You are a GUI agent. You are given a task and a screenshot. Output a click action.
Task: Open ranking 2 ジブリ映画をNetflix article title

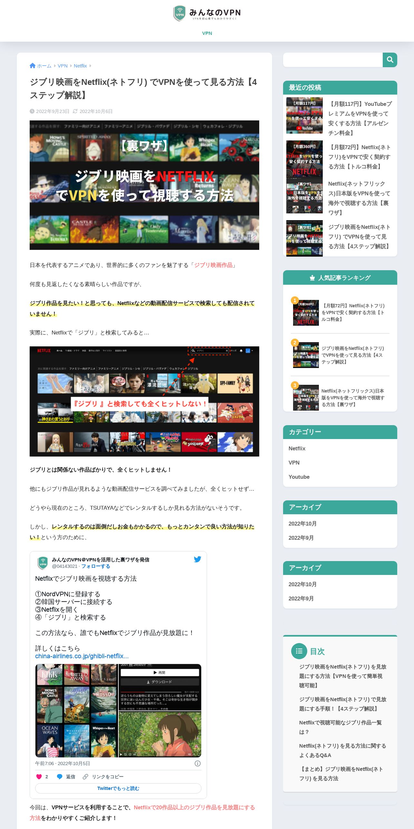click(x=353, y=355)
